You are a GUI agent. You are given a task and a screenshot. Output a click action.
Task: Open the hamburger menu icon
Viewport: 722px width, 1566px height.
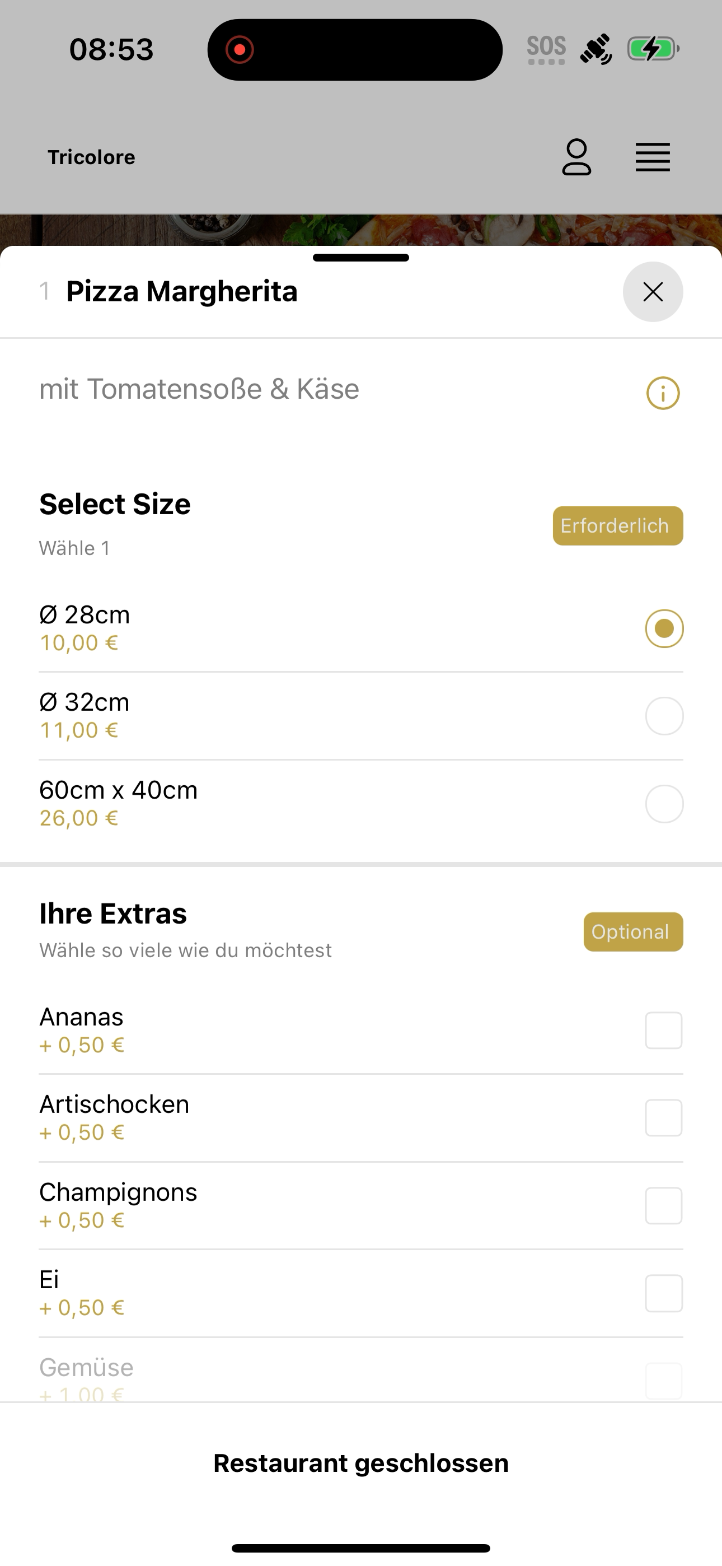coord(653,157)
